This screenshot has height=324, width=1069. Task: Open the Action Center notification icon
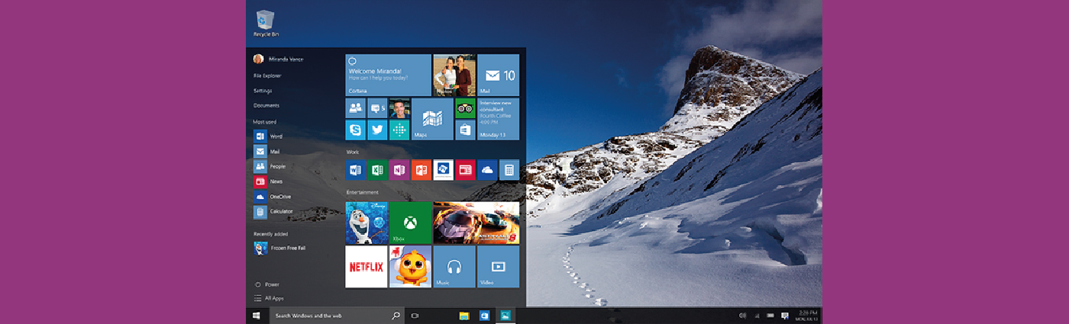(785, 316)
